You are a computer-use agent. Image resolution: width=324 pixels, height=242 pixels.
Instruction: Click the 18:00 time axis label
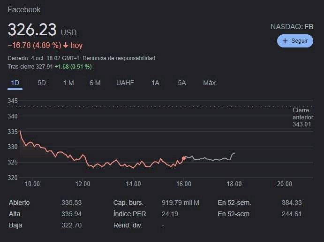234,184
